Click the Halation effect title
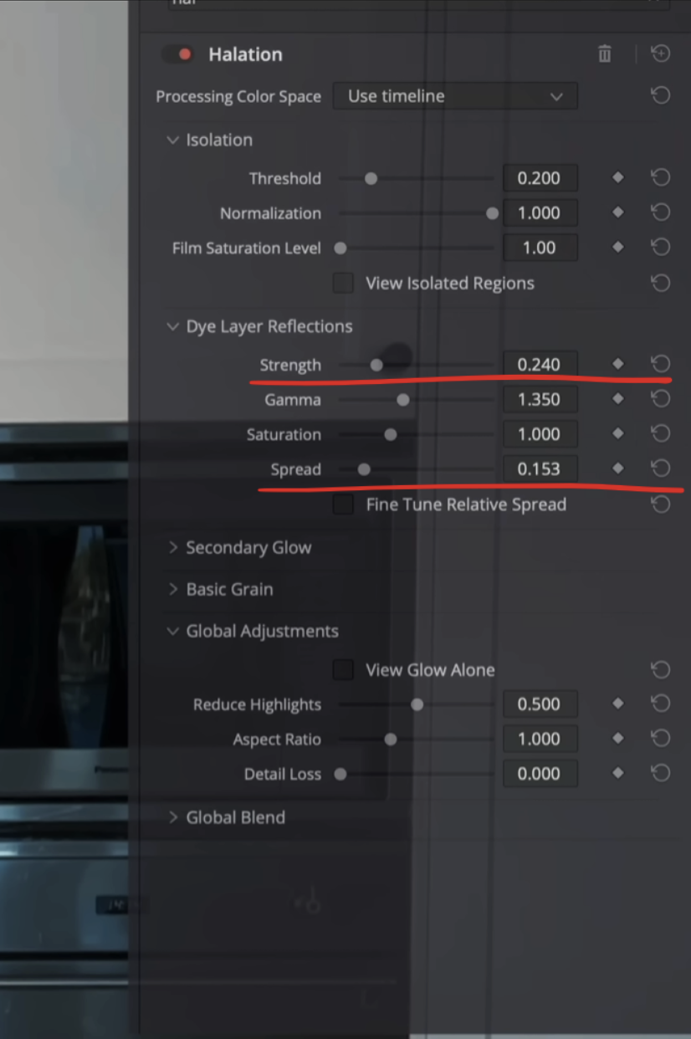Viewport: 691px width, 1039px height. (245, 54)
